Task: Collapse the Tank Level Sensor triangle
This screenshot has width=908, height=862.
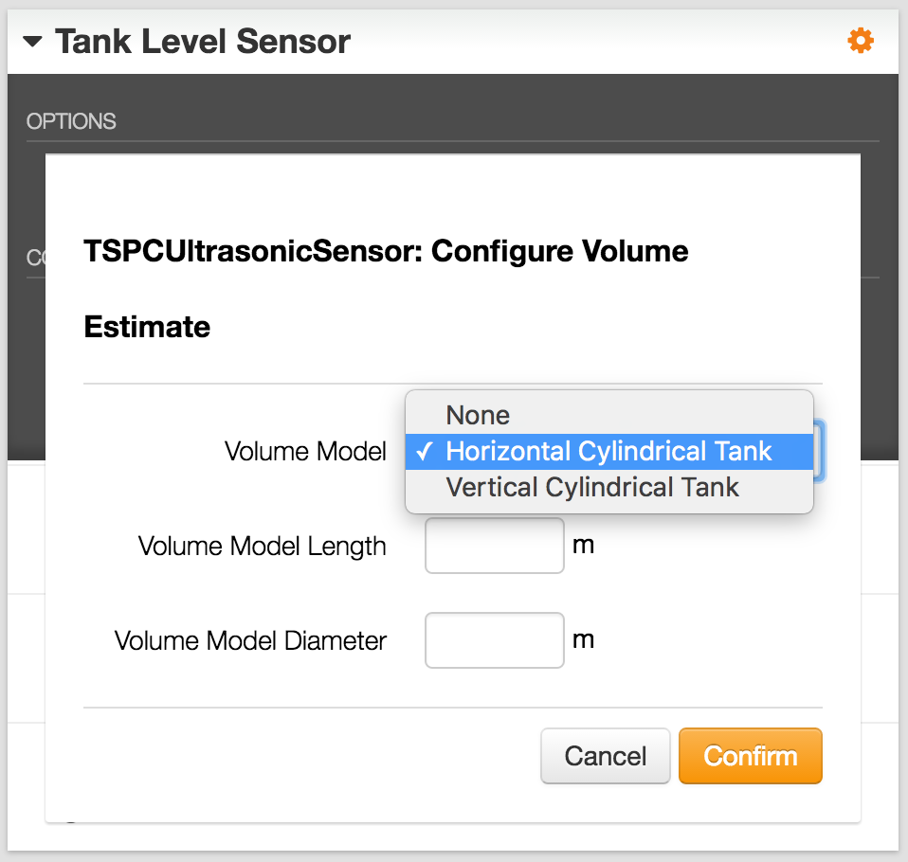Action: click(33, 42)
